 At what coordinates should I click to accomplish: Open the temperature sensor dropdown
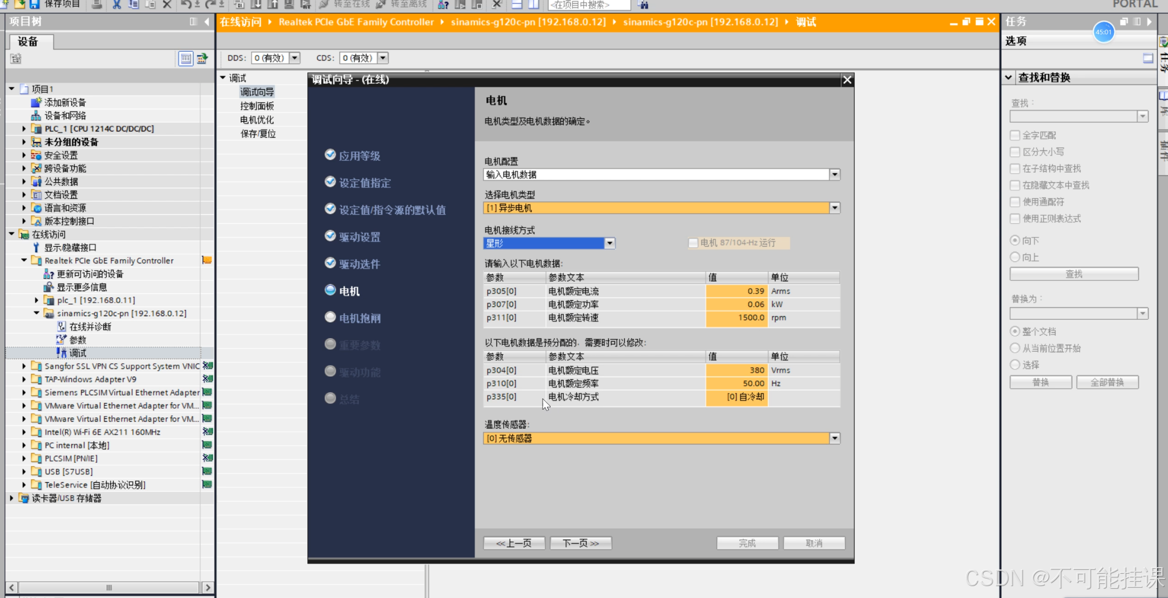click(x=834, y=438)
